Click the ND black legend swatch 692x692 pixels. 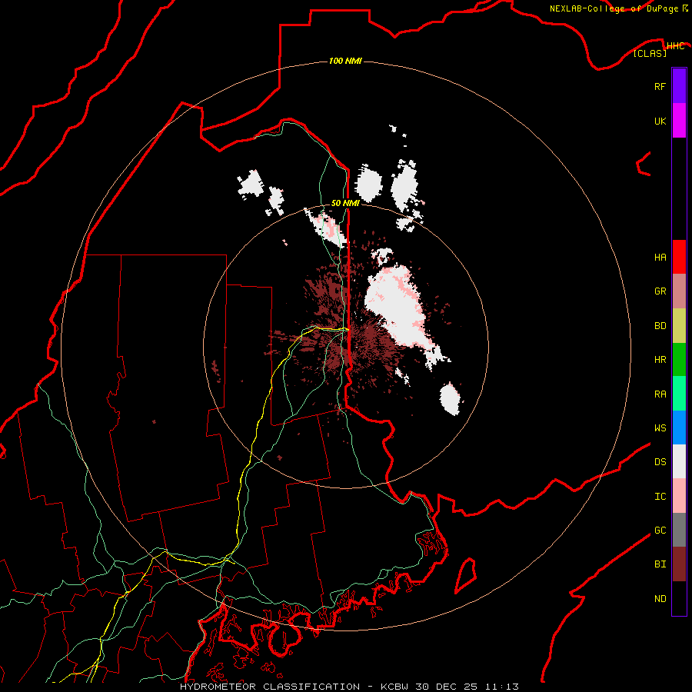tap(679, 598)
